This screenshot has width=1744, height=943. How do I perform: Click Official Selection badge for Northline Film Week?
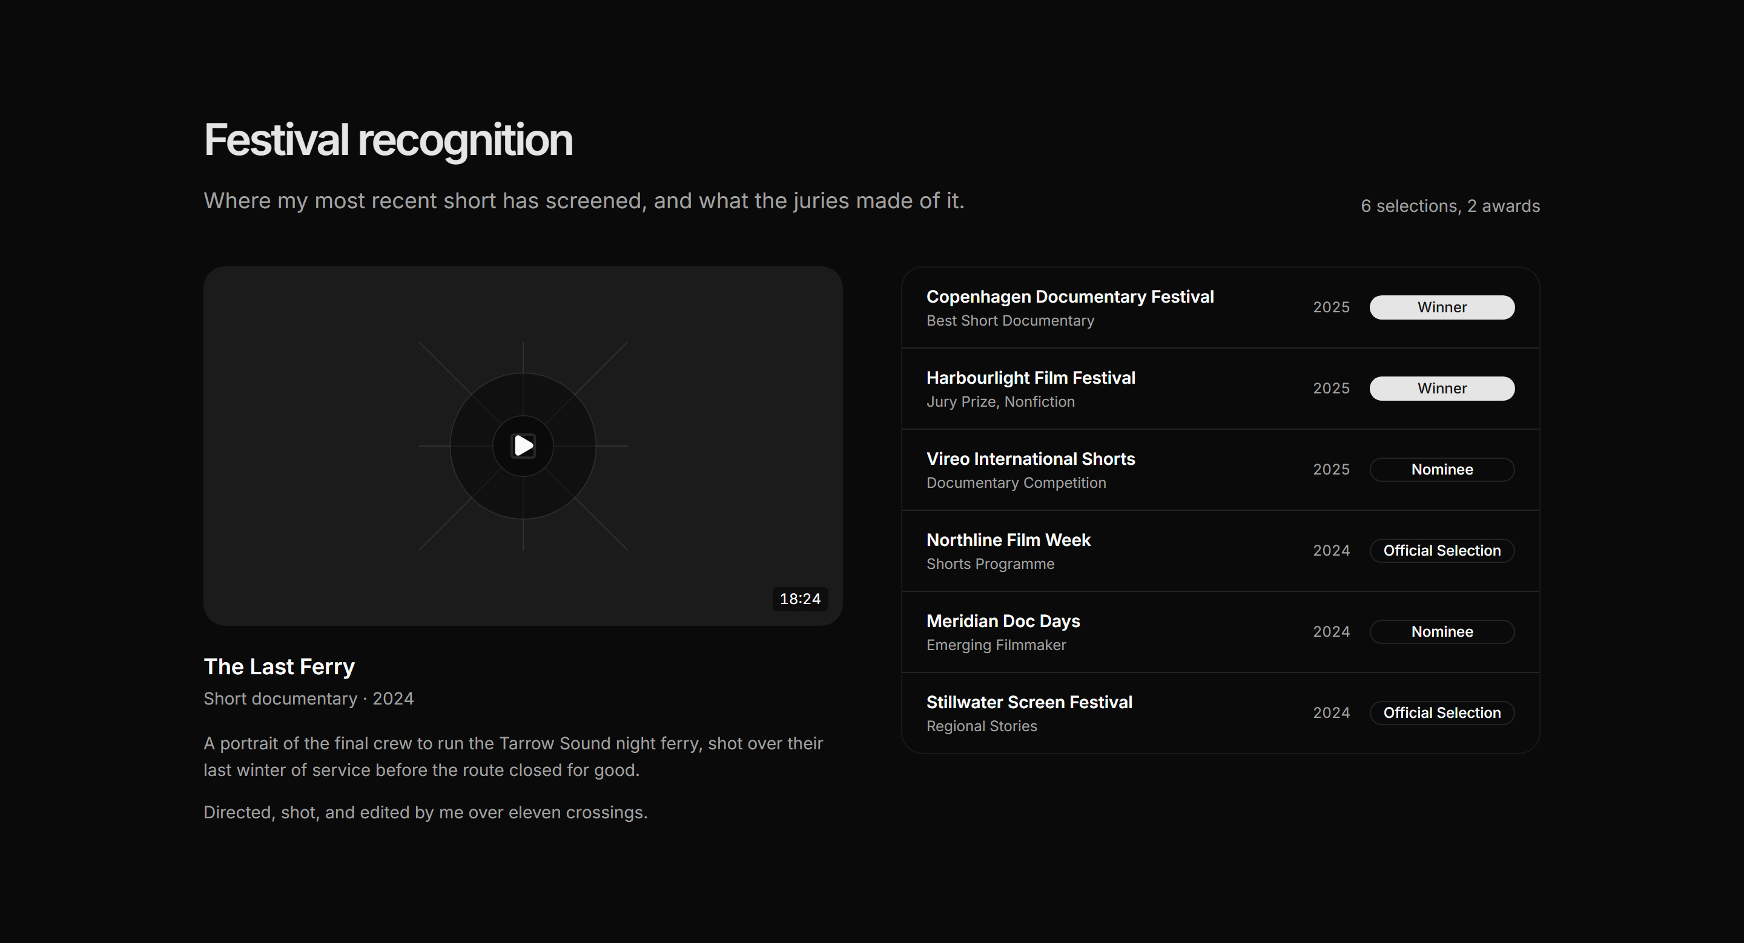[x=1442, y=551]
